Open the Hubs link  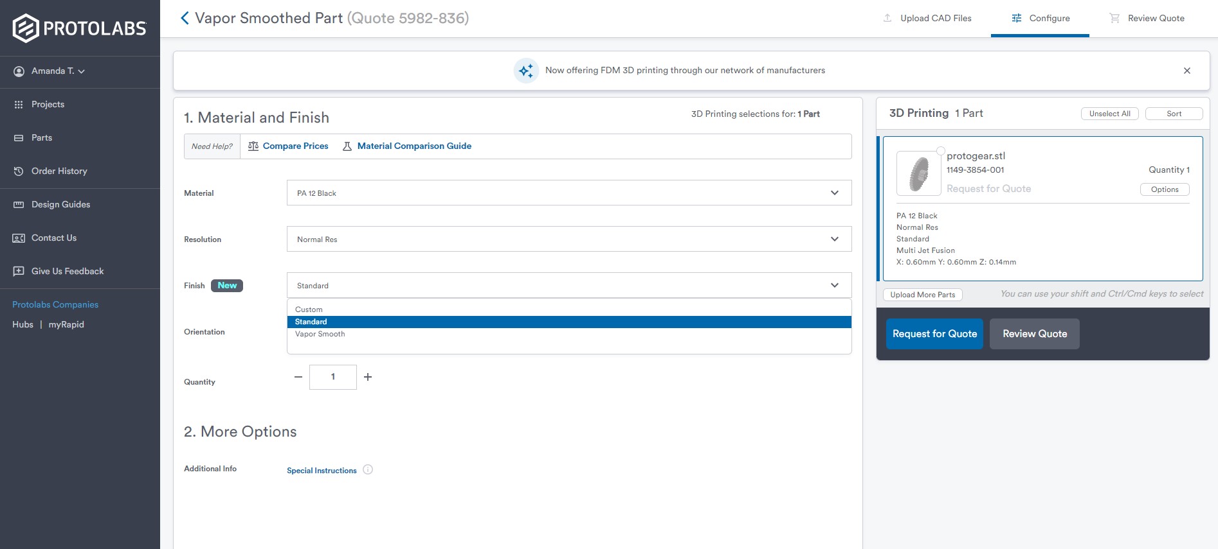(23, 325)
